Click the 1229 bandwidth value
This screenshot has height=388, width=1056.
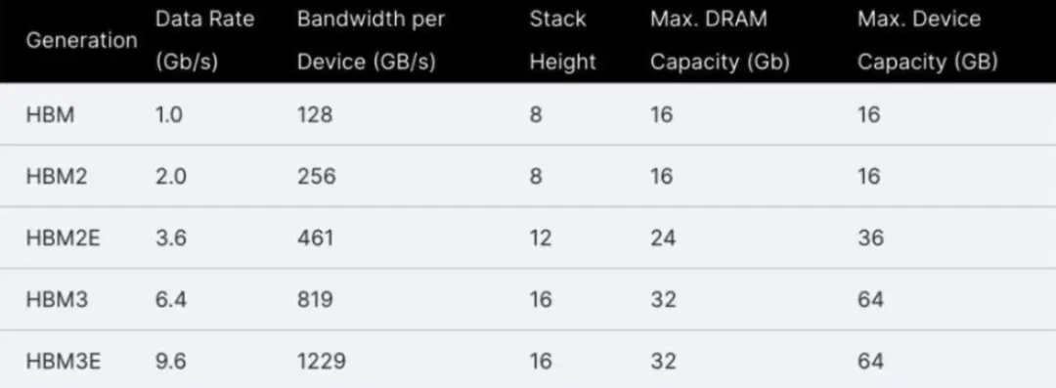tap(322, 362)
